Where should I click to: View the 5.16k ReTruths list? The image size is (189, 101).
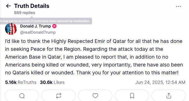[21, 82]
